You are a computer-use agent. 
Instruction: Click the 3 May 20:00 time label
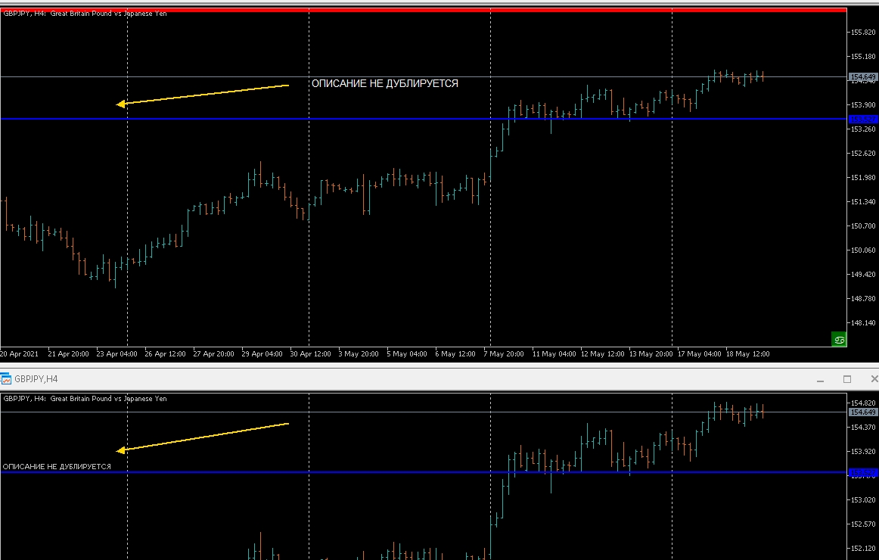[x=359, y=353]
